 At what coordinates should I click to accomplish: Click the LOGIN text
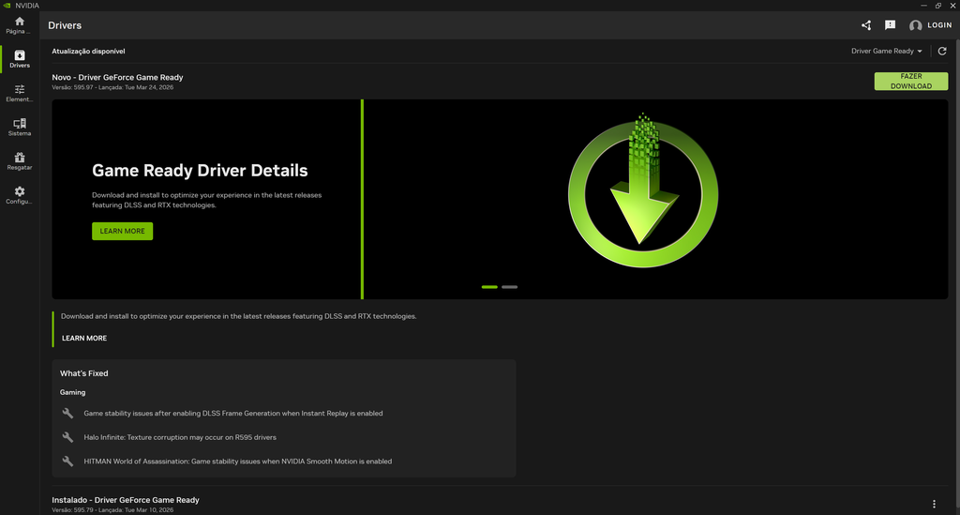click(939, 25)
